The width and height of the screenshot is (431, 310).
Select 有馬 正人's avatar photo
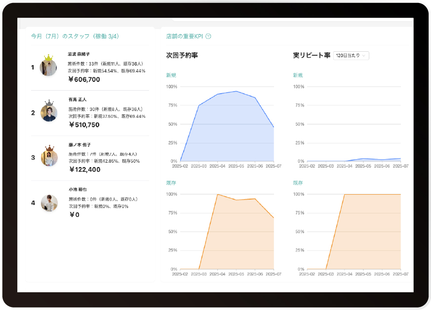click(x=49, y=113)
